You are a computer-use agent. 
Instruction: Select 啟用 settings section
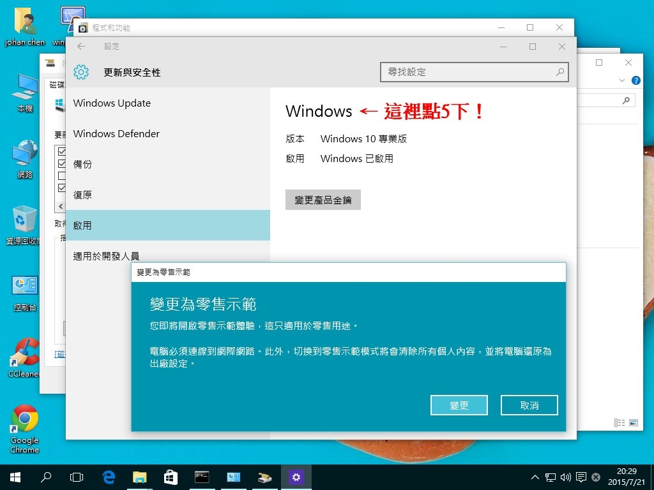pyautogui.click(x=168, y=225)
